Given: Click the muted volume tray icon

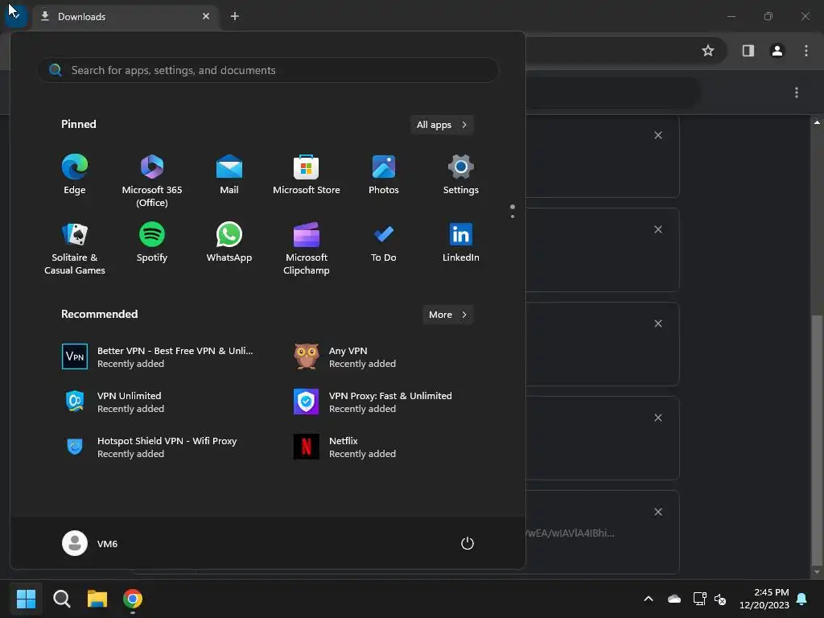Looking at the screenshot, I should (720, 599).
